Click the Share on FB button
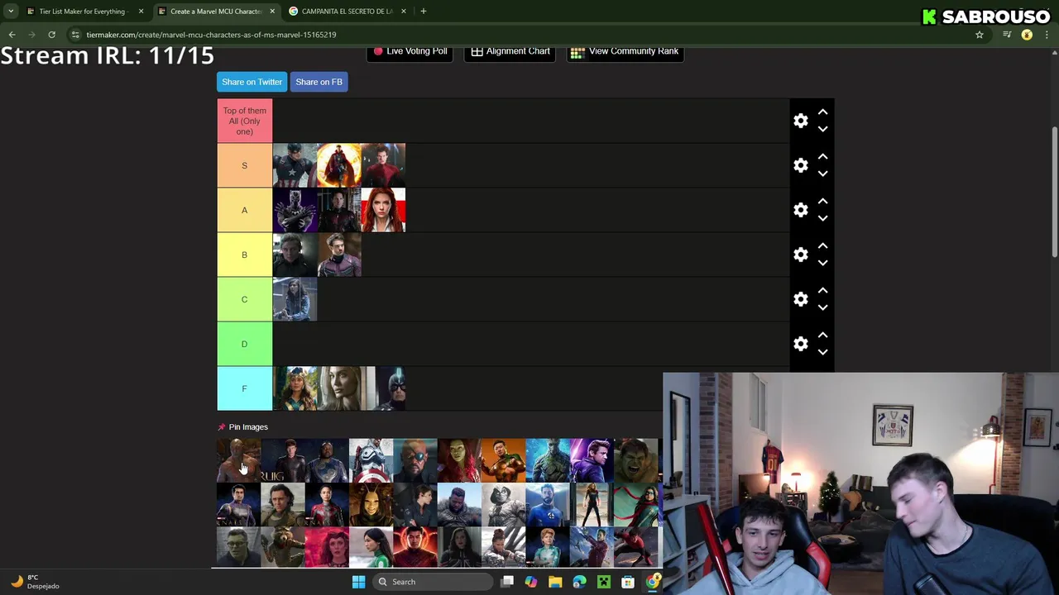The height and width of the screenshot is (595, 1059). tap(319, 82)
